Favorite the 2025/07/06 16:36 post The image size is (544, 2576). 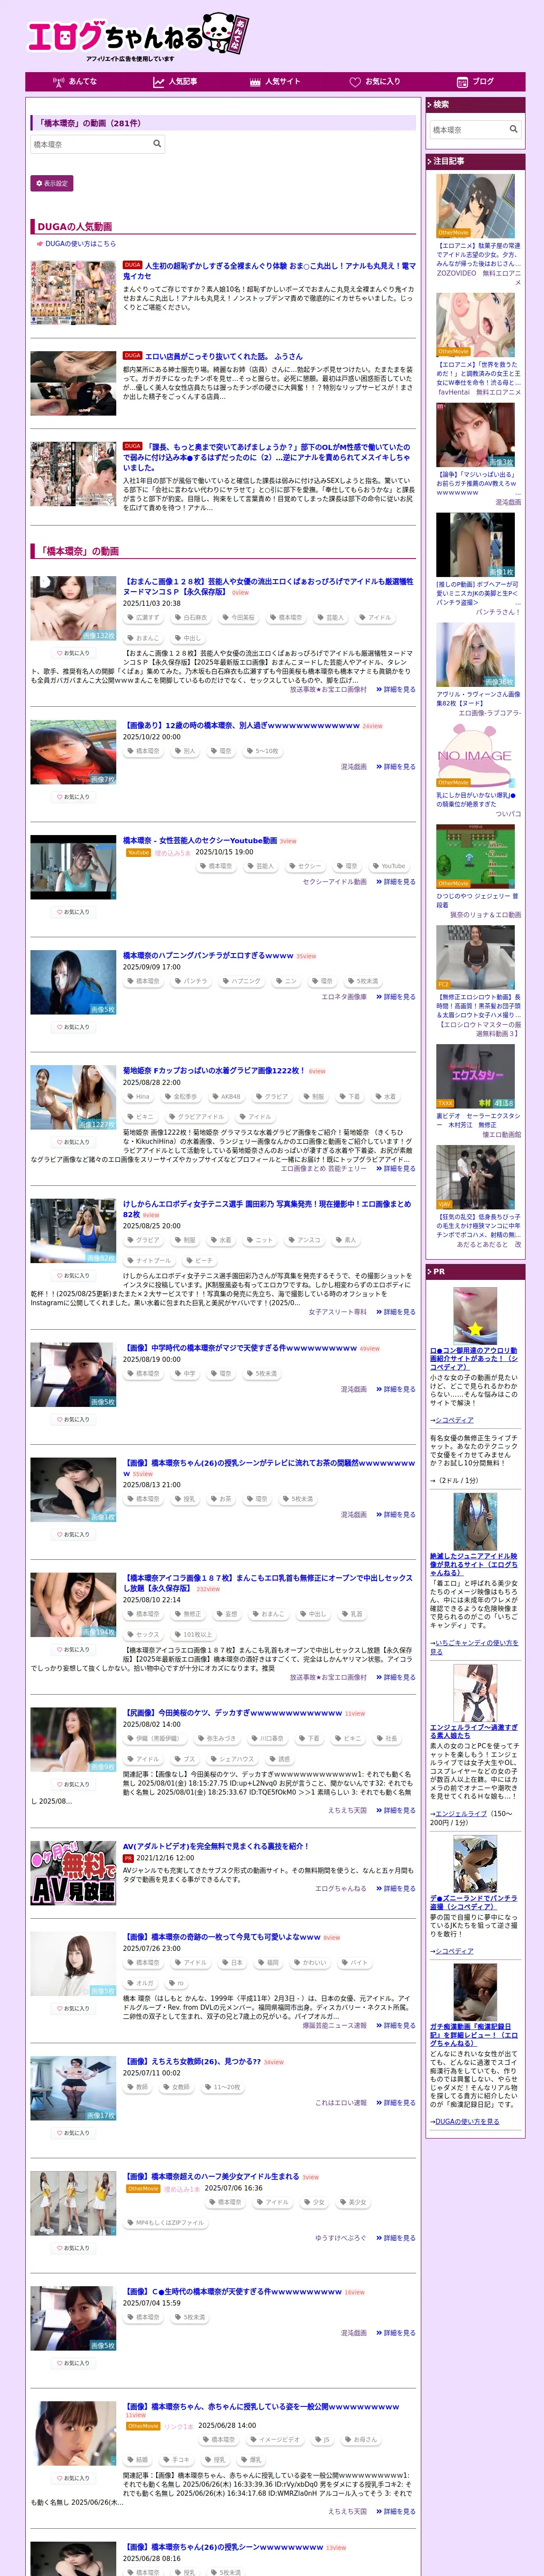[x=73, y=2248]
